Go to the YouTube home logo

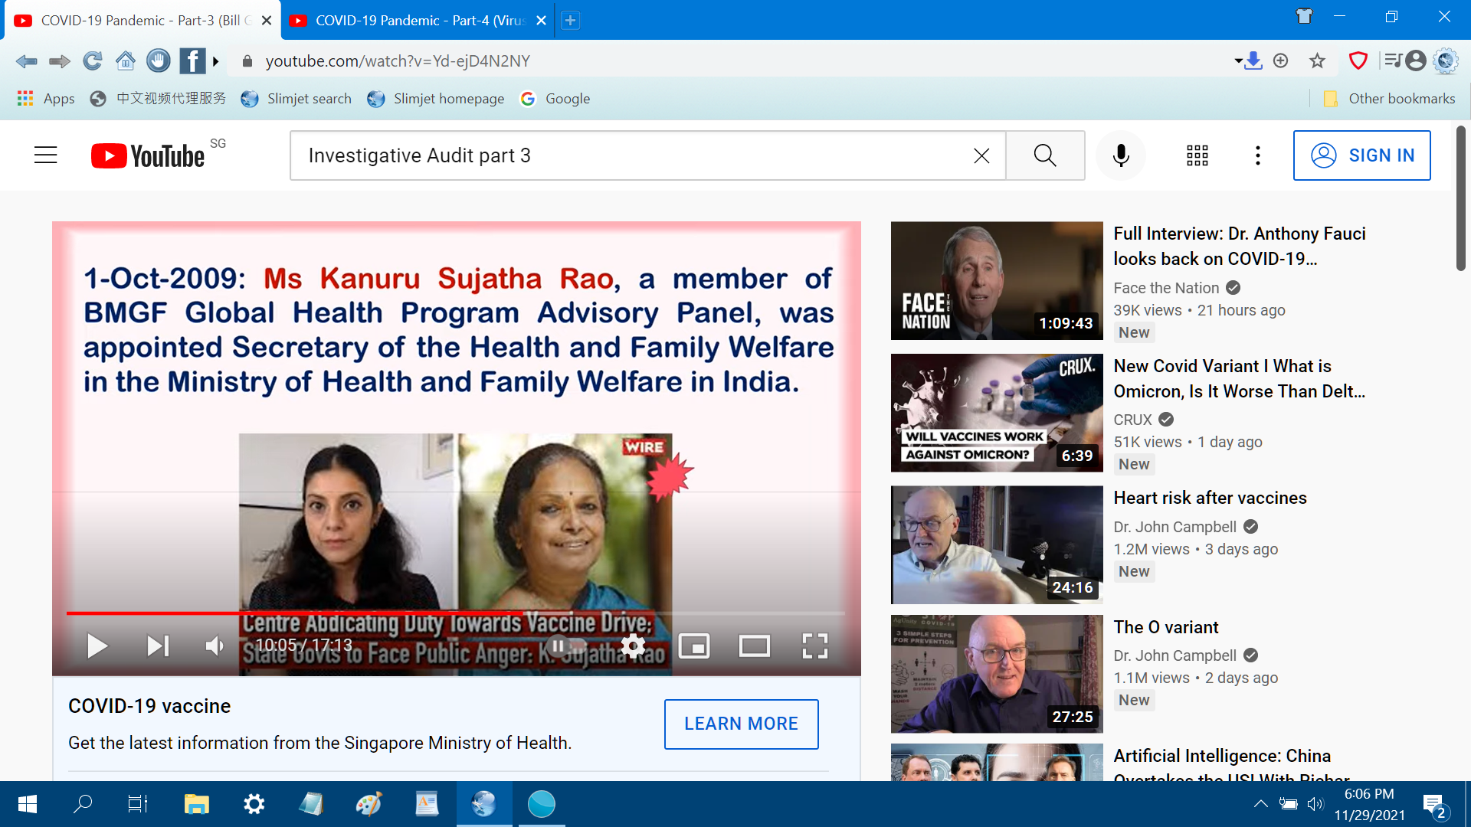[148, 155]
